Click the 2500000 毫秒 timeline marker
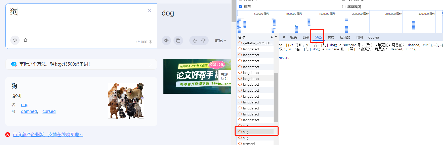This screenshot has height=145, width=443. pos(393,14)
